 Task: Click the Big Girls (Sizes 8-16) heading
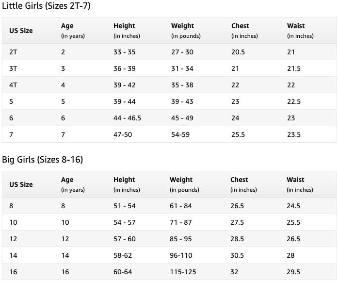click(x=42, y=160)
